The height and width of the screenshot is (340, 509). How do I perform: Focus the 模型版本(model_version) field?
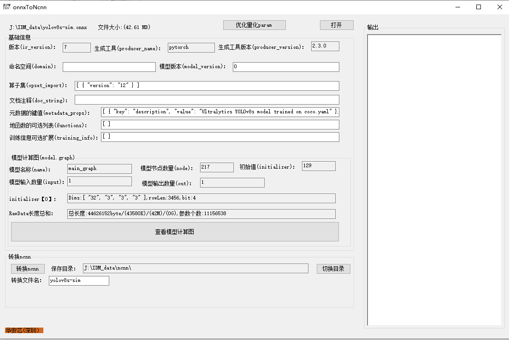coord(286,67)
